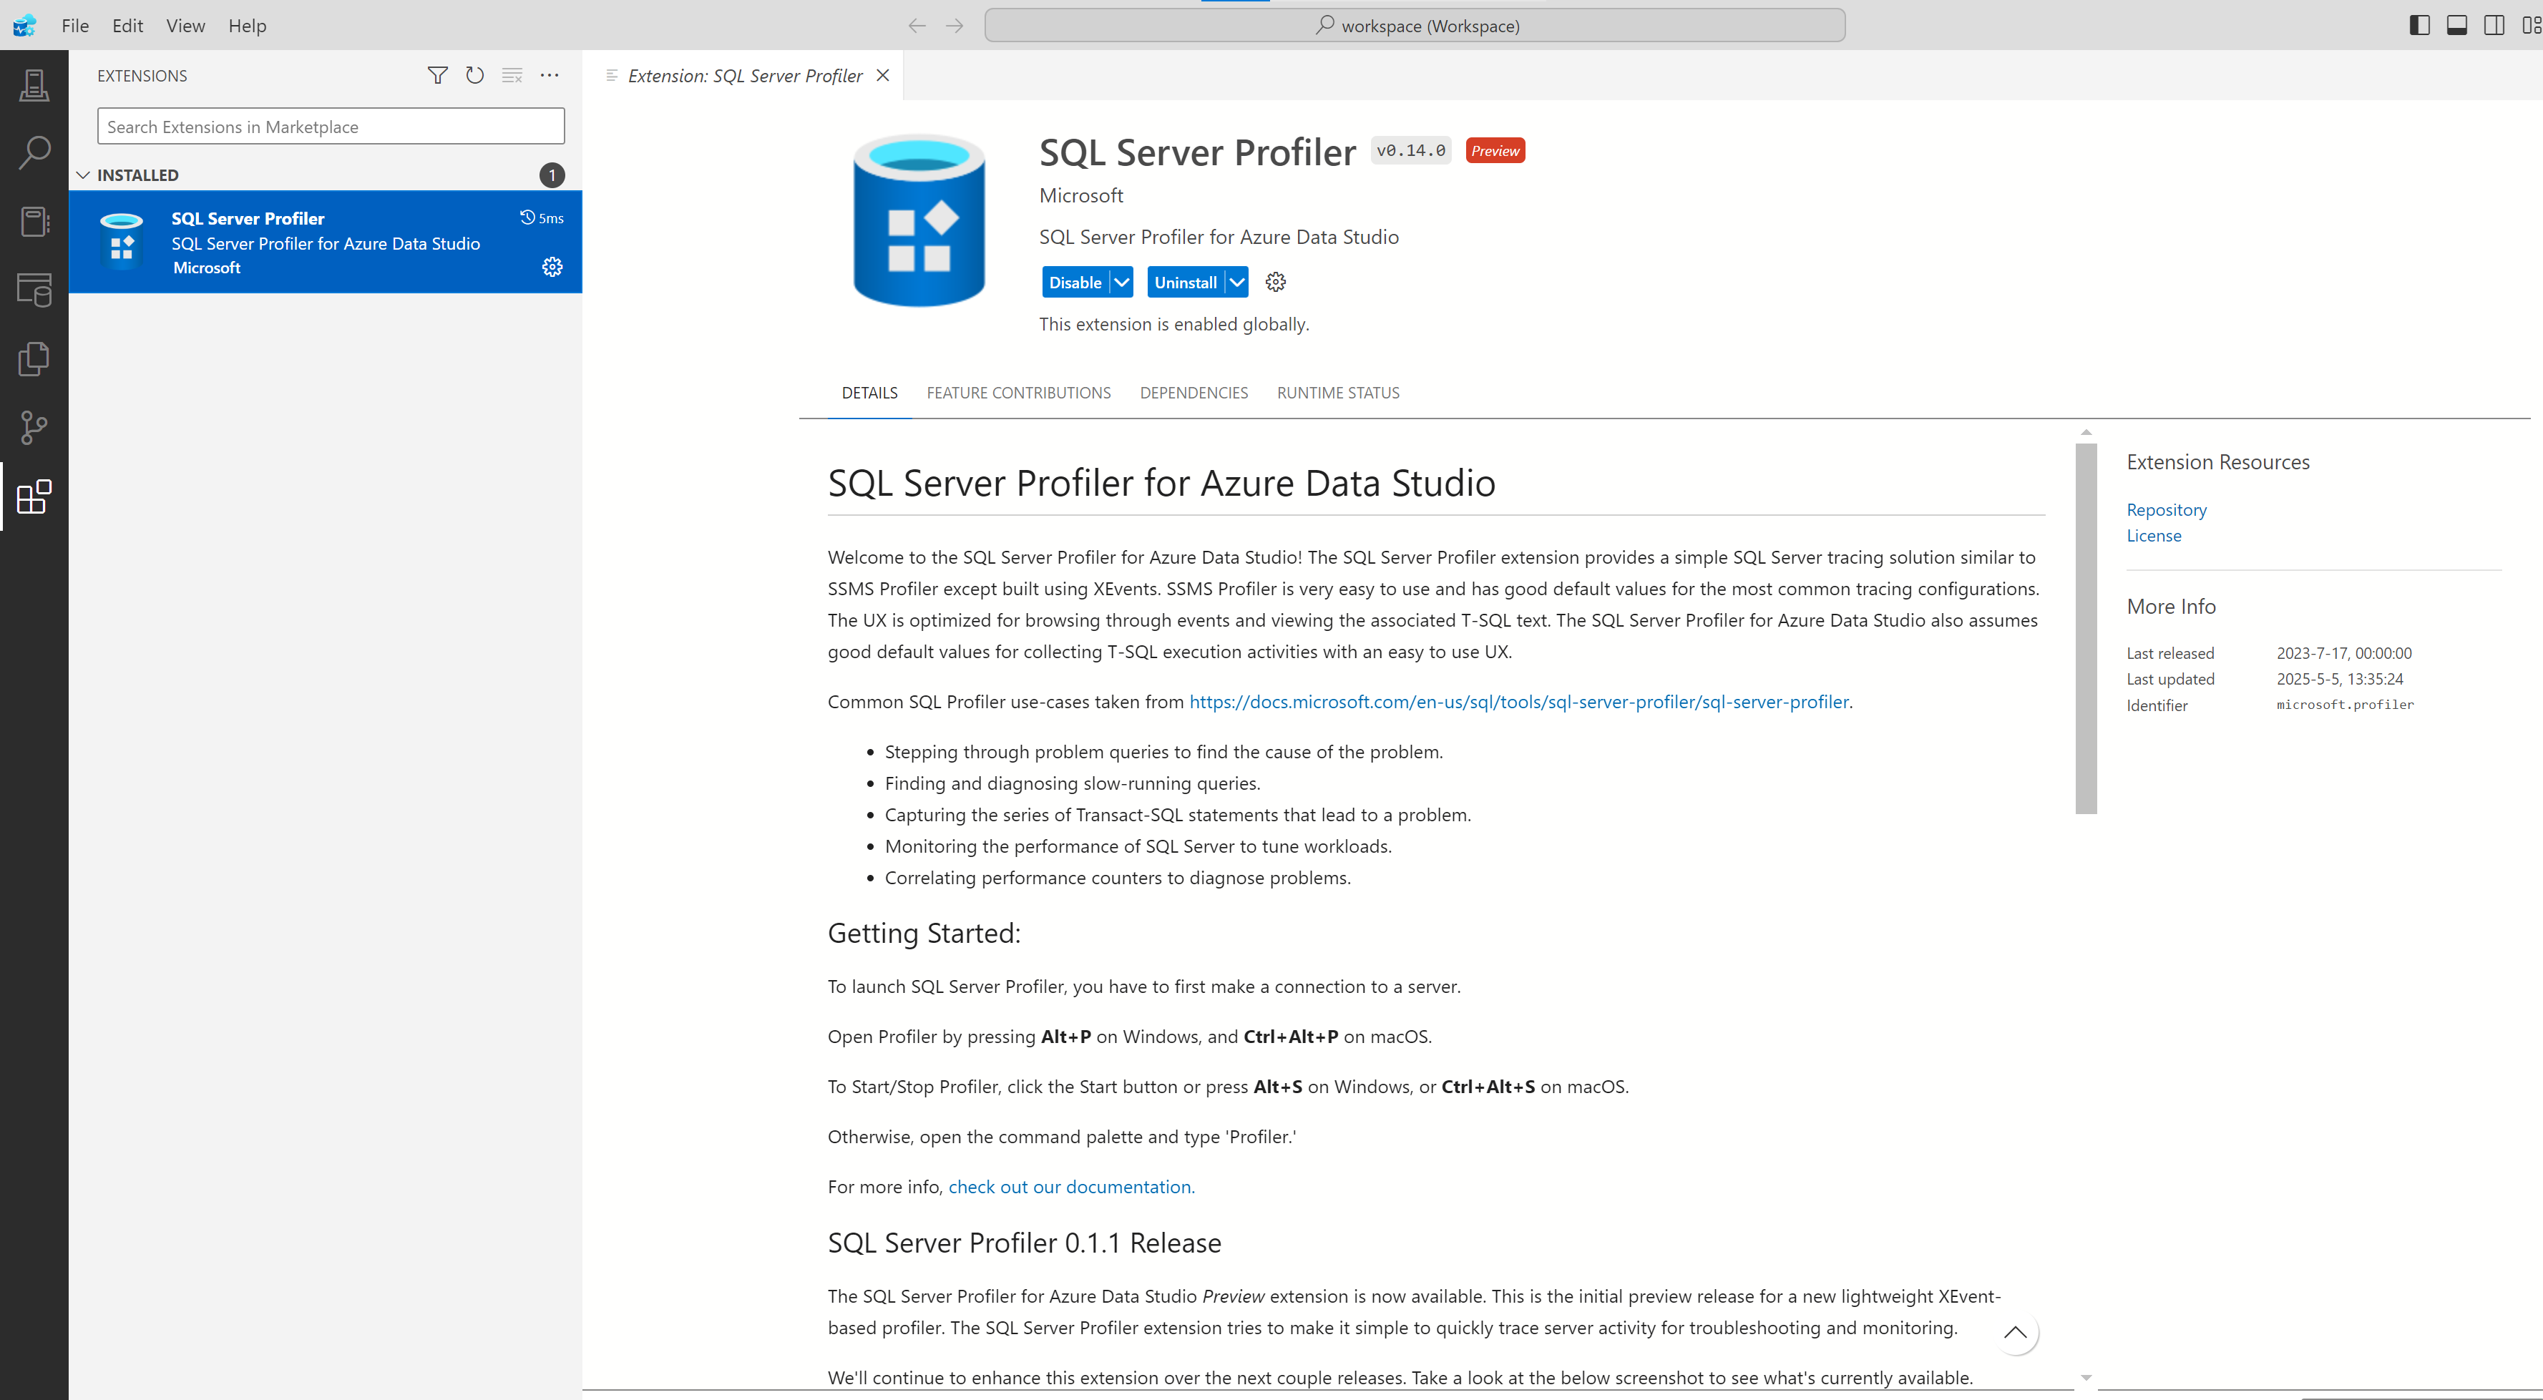Click the scrollbar down arrow in readme
The width and height of the screenshot is (2543, 1400).
(x=2086, y=1377)
